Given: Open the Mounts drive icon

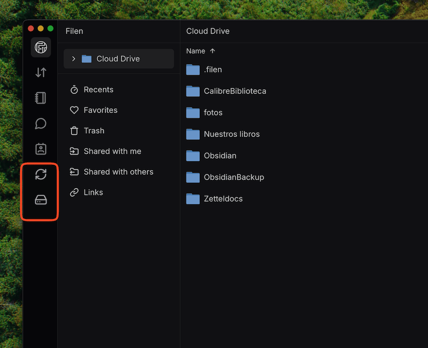Looking at the screenshot, I should coord(41,199).
